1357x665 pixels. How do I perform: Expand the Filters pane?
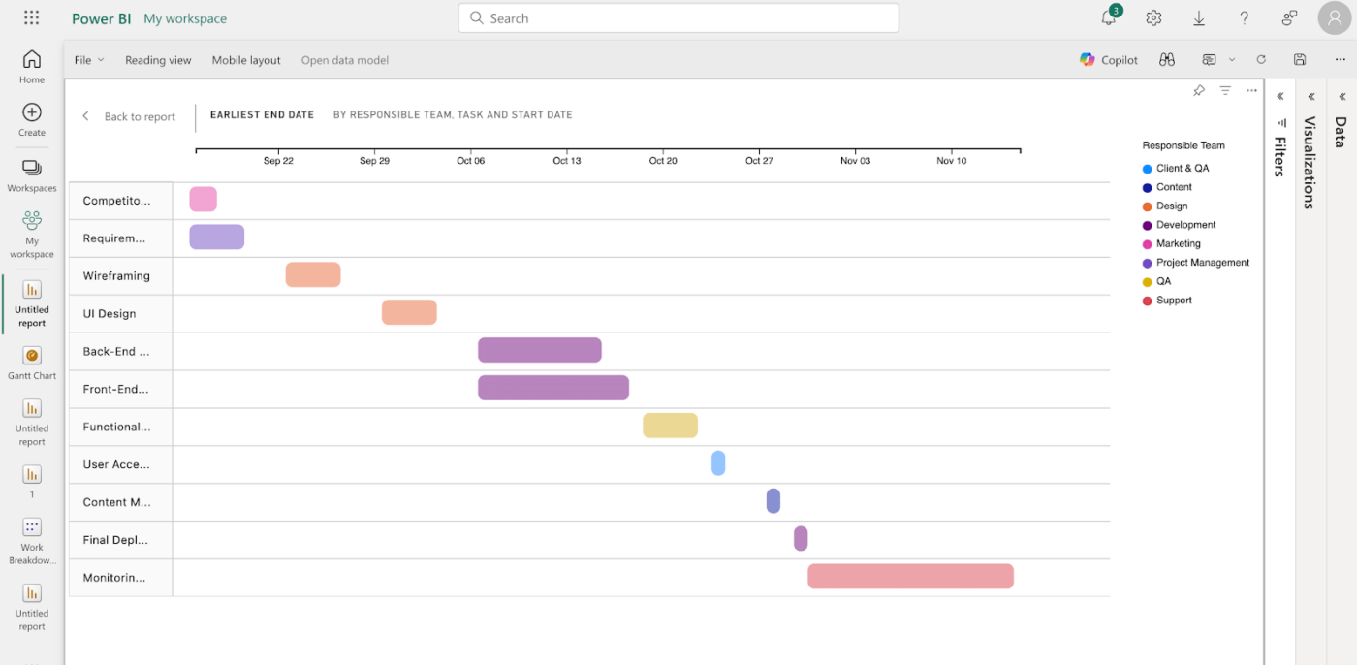[1280, 97]
